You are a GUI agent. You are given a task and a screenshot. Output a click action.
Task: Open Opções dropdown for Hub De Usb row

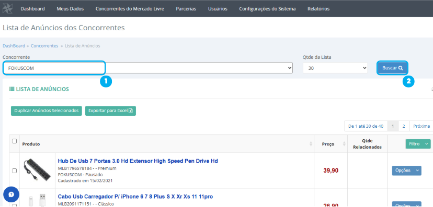[406, 171]
